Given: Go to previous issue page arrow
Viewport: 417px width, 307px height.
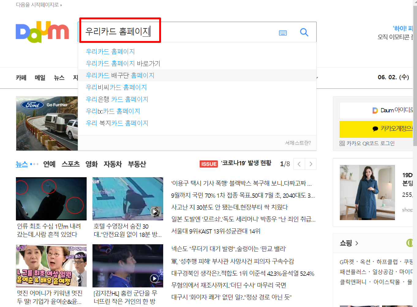Looking at the screenshot, I should 299,164.
